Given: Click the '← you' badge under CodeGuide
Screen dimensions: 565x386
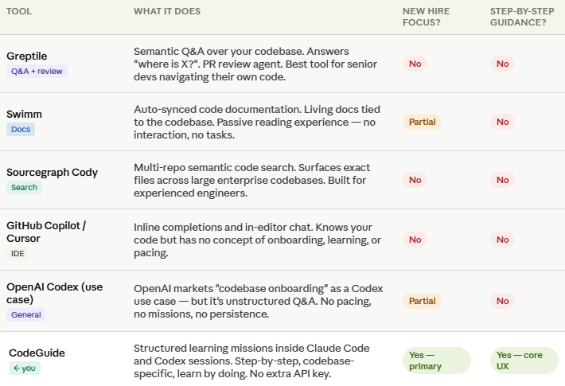Looking at the screenshot, I should tap(25, 368).
